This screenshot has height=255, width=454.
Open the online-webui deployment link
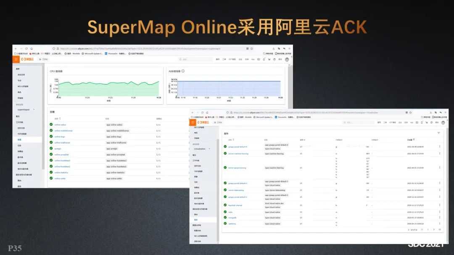click(x=60, y=125)
